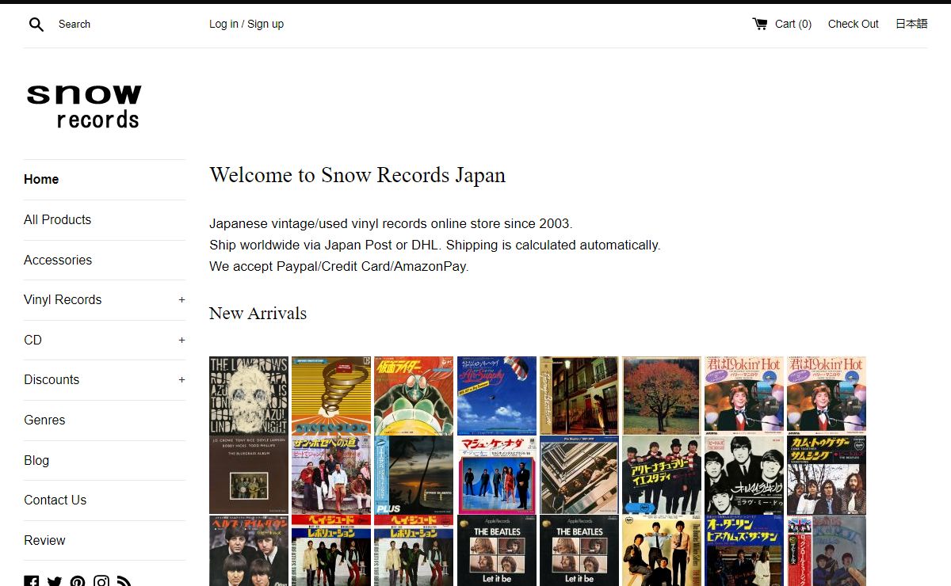
Task: Open the RSS feed icon
Action: click(x=124, y=582)
